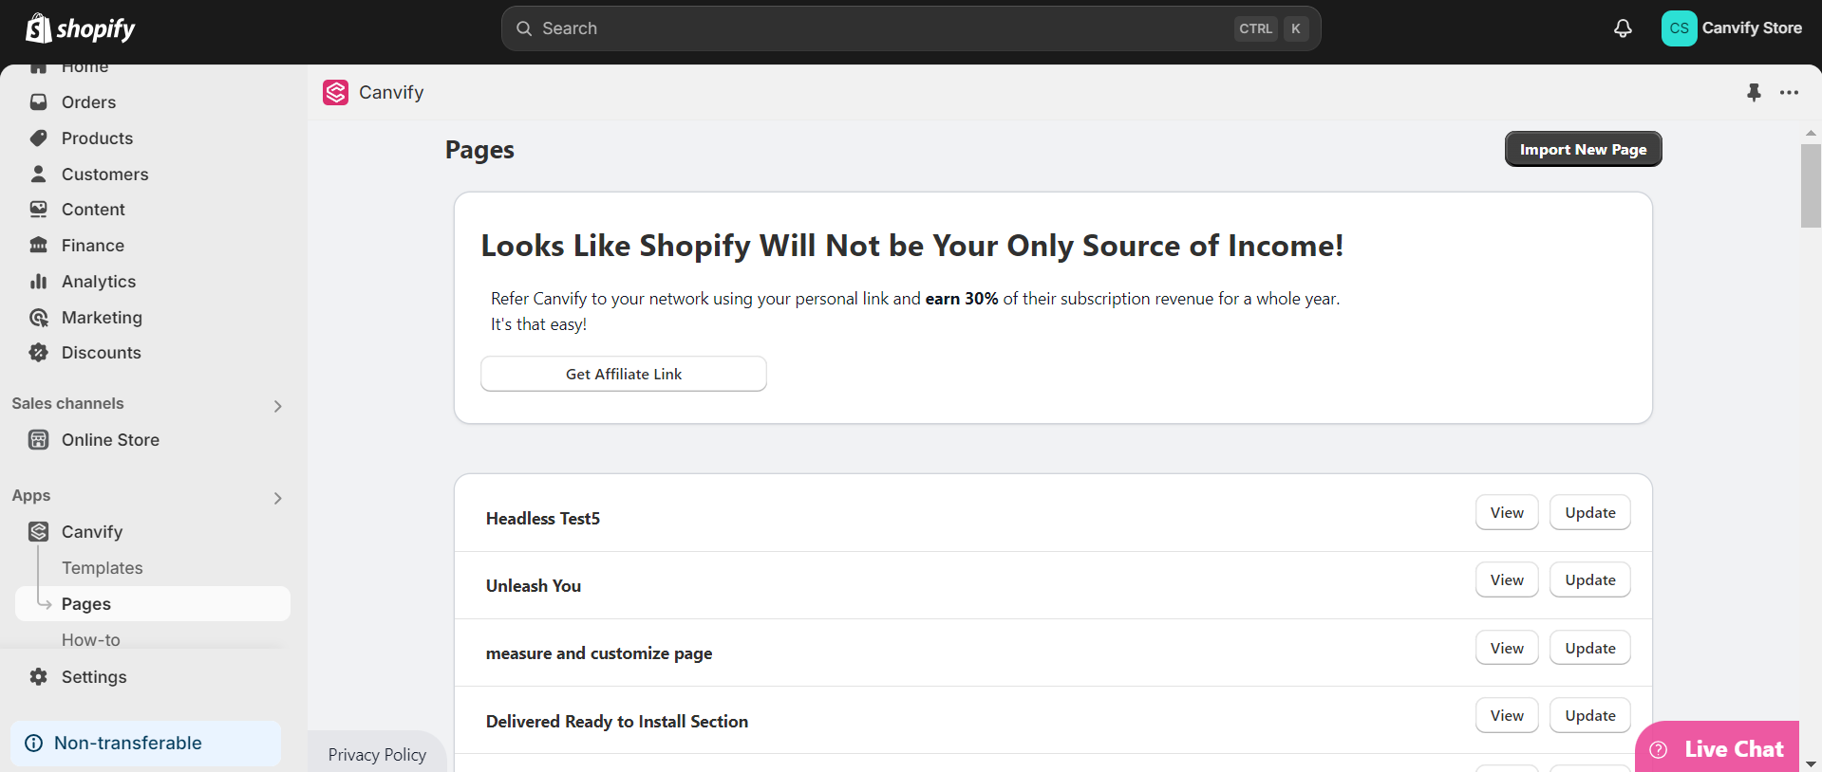This screenshot has height=772, width=1822.
Task: Click the scrollbar down arrow
Action: click(1811, 763)
